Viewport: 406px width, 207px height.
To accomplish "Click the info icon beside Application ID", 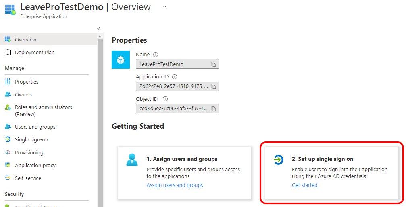I will click(x=175, y=77).
